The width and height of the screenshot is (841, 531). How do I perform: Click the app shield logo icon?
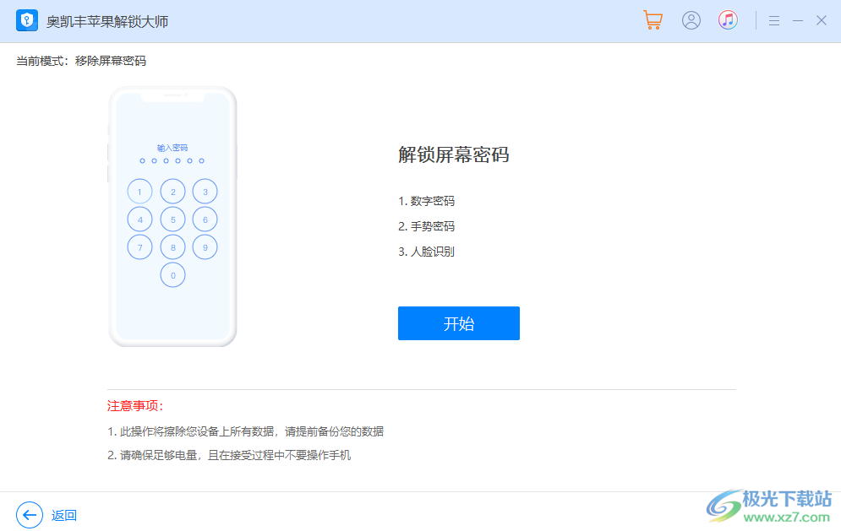point(27,21)
